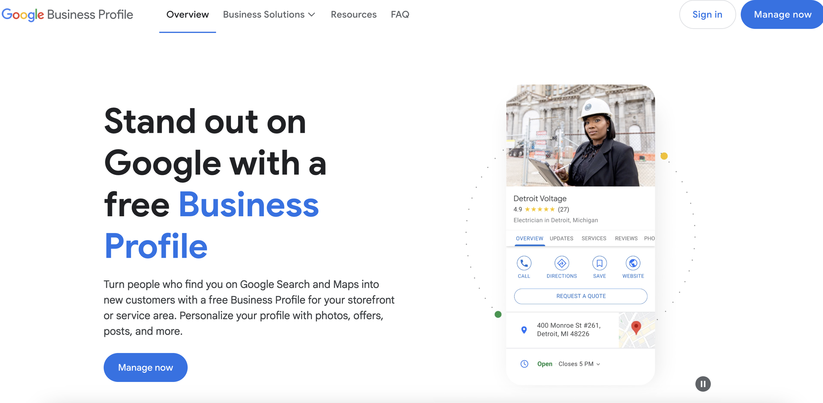Click the partially visible PHO tab
The image size is (823, 403).
[x=649, y=238]
